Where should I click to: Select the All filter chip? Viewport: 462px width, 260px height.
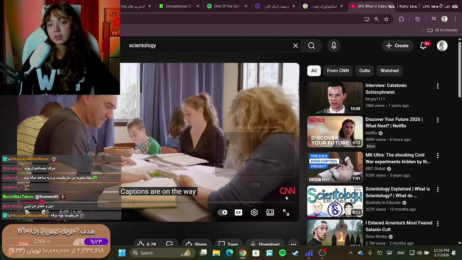(314, 71)
